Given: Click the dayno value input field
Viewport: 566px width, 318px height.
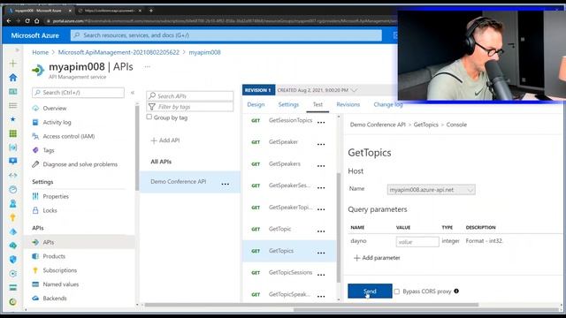Looking at the screenshot, I should point(417,241).
